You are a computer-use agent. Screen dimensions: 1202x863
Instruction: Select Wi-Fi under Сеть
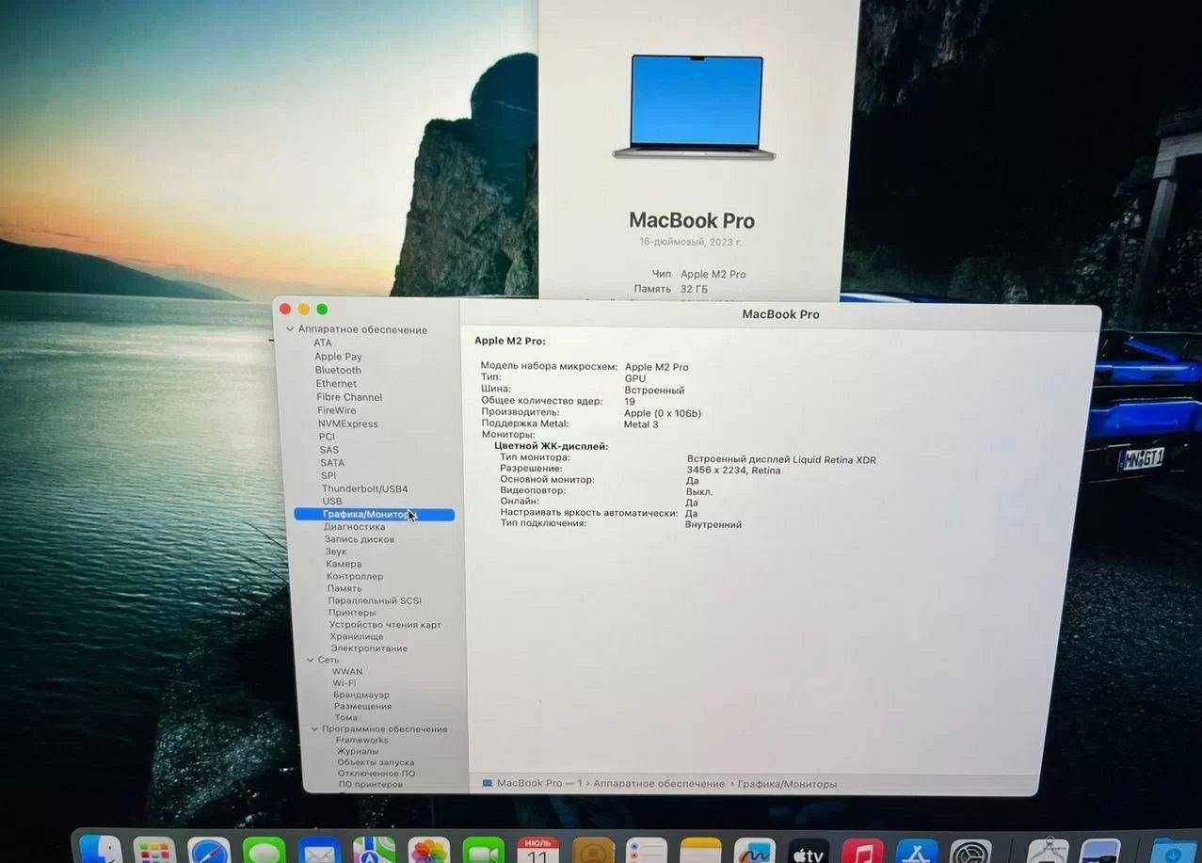coord(345,683)
